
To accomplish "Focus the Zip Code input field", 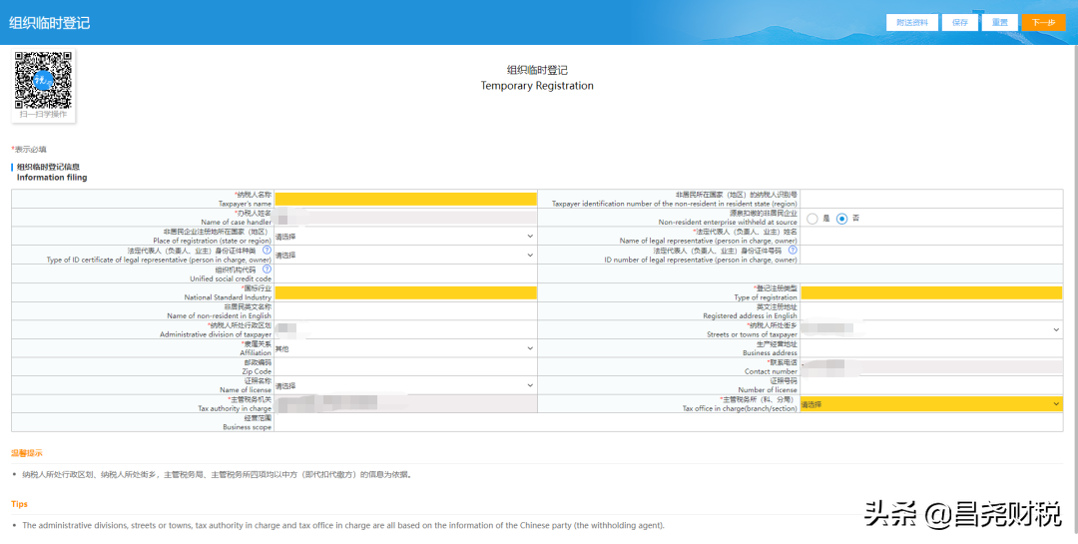I will (x=405, y=367).
